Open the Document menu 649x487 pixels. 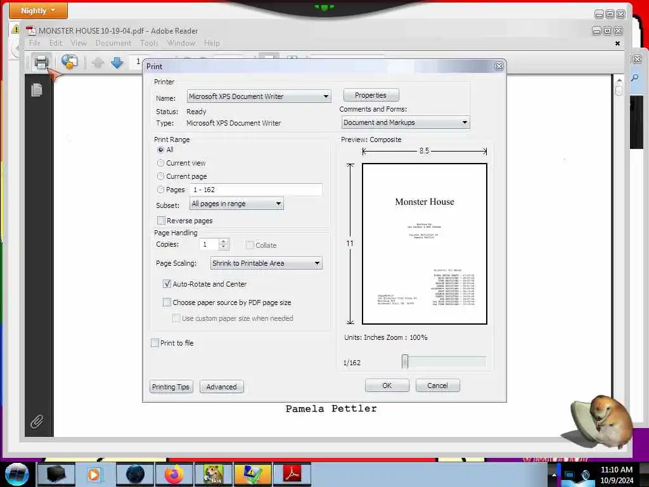coord(113,43)
